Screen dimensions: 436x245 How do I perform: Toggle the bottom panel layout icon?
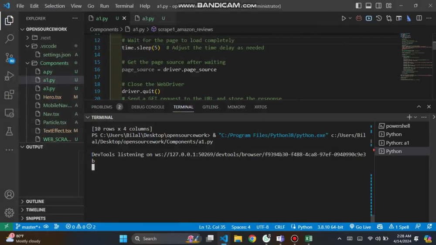coord(368,6)
